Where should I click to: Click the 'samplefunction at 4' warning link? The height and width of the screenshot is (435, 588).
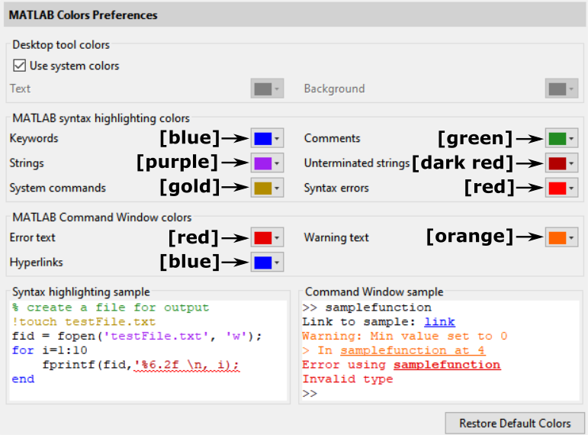[413, 350]
